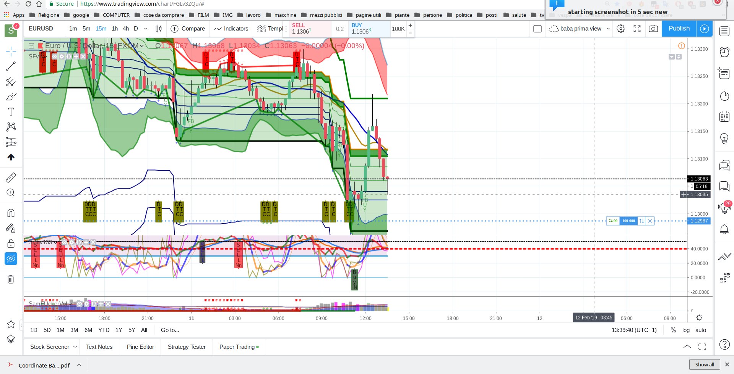This screenshot has height=374, width=734.
Task: Open Compare symbol dialog
Action: pos(188,29)
